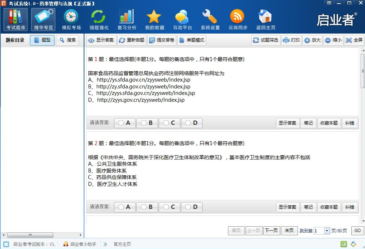Open the page number dropdown
The image size is (365, 249).
pyautogui.click(x=327, y=231)
